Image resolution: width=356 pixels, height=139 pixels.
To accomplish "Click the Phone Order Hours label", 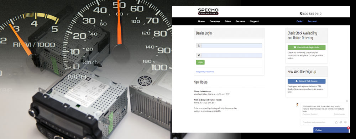I will click(203, 91).
